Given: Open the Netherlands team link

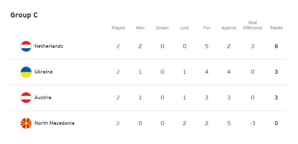Looking at the screenshot, I should [x=49, y=46].
